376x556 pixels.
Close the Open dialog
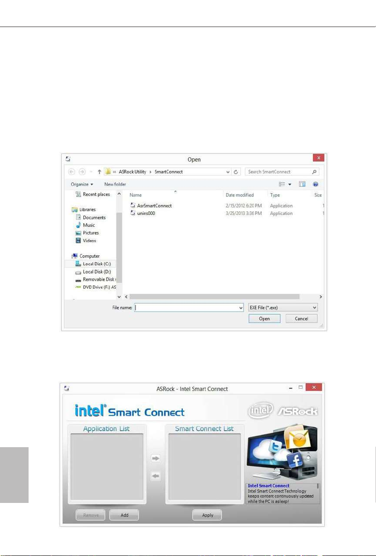point(319,158)
